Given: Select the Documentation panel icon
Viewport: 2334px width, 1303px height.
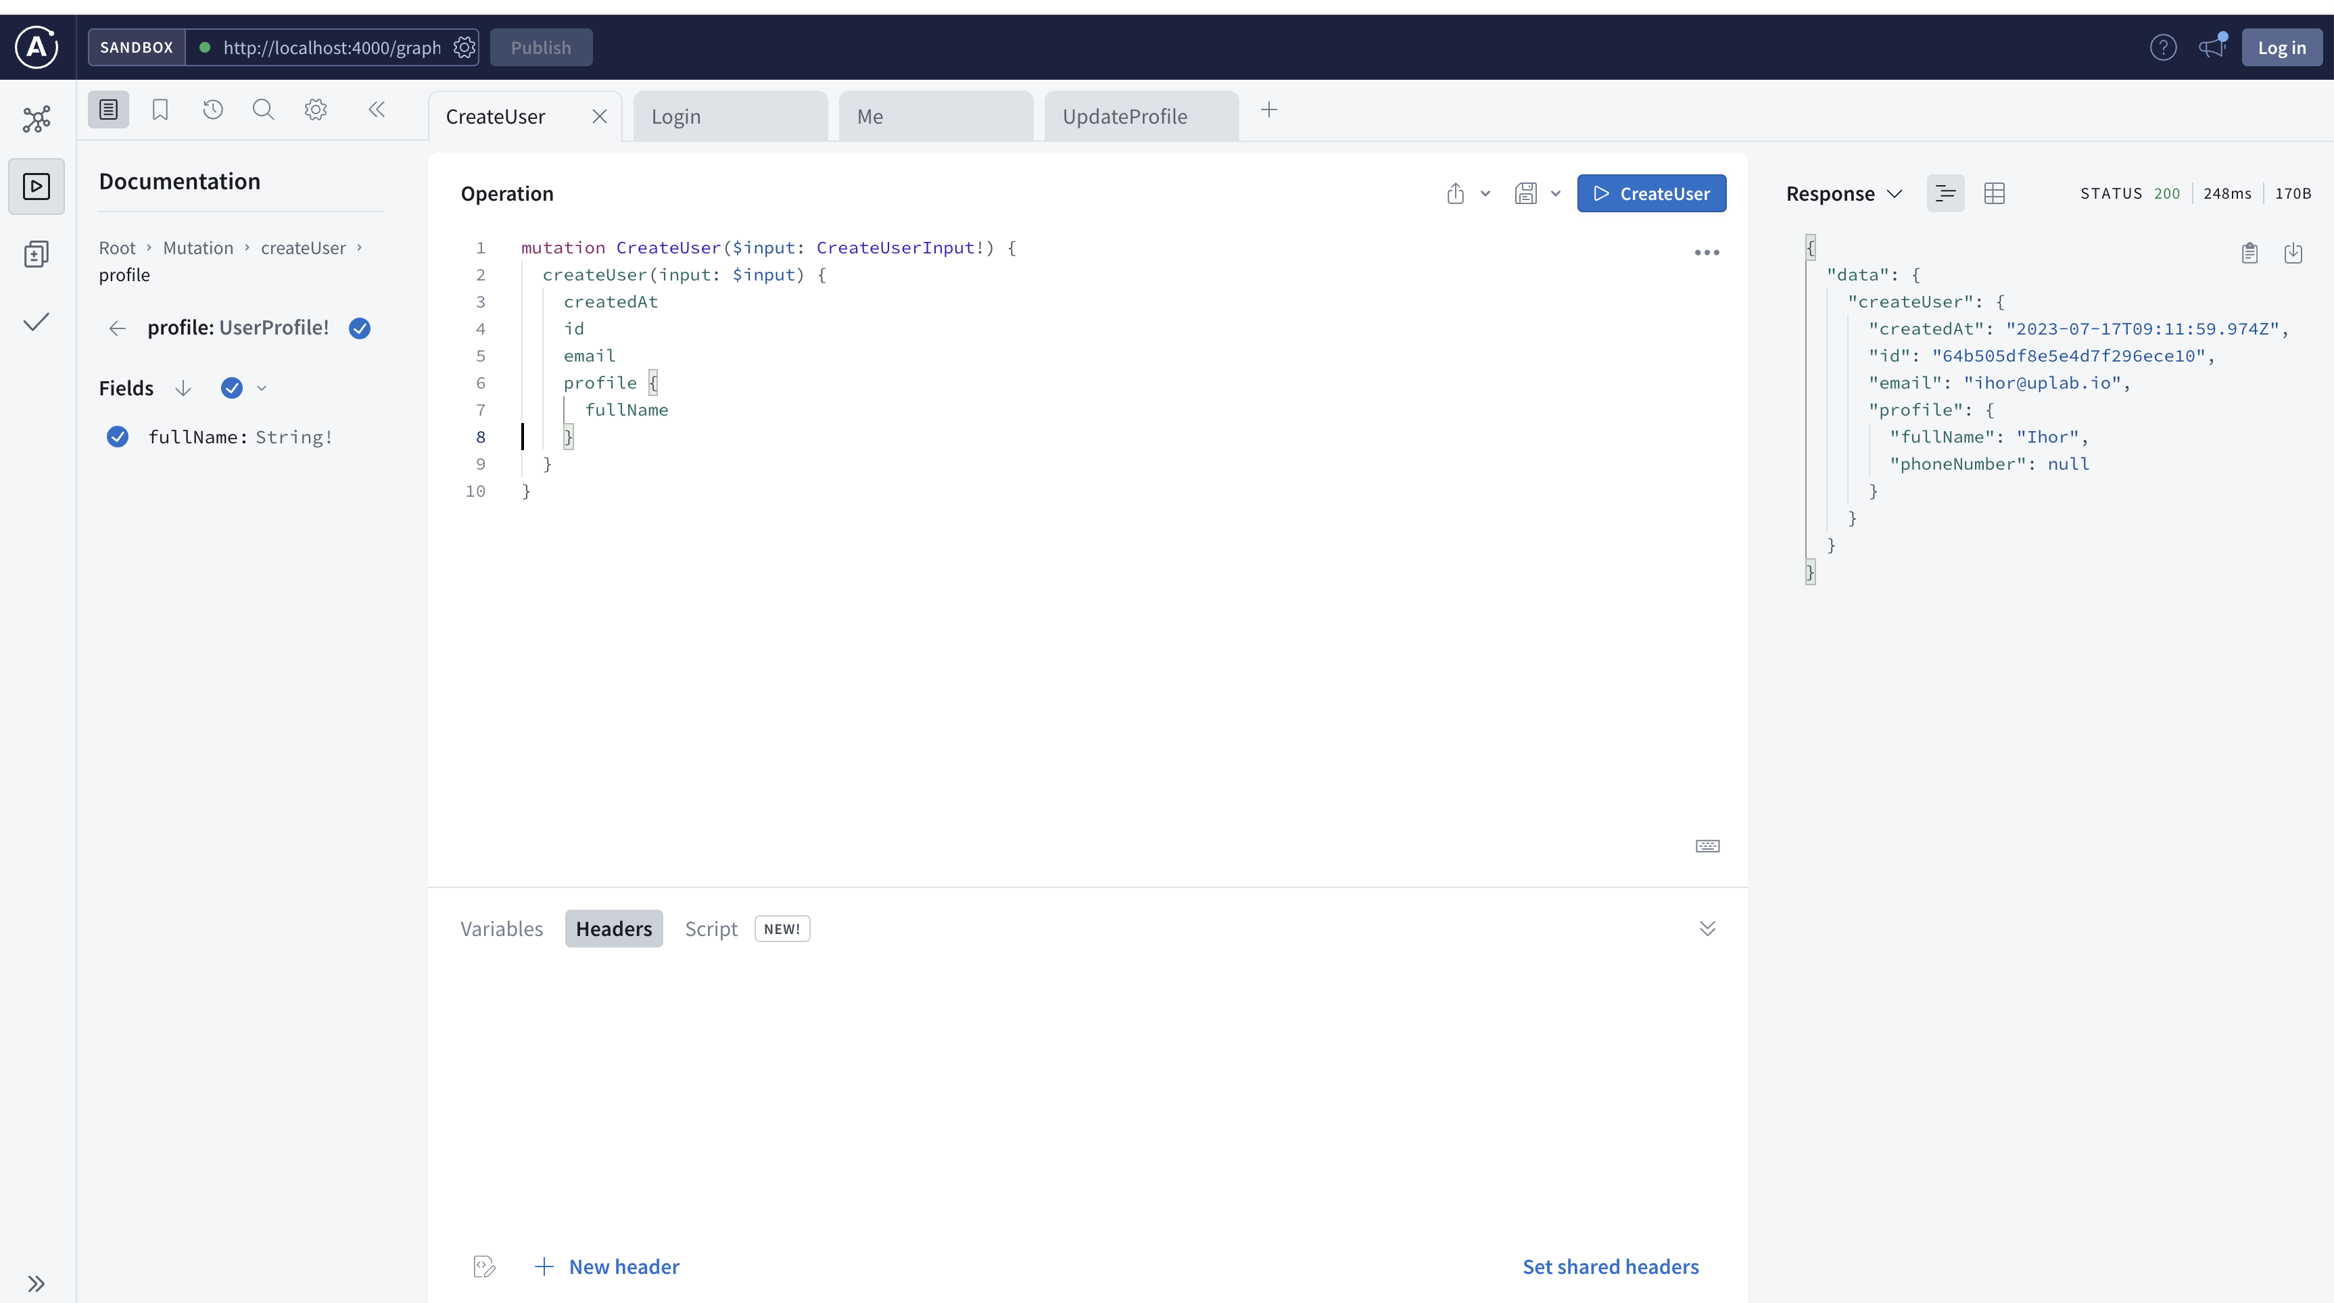Looking at the screenshot, I should click(108, 109).
